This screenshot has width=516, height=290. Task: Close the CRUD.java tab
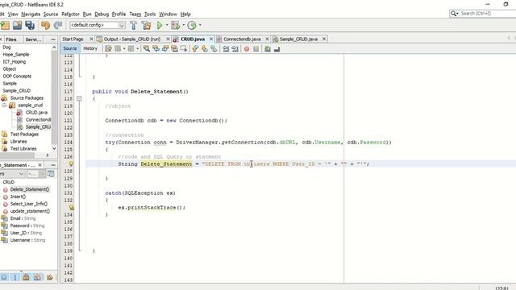211,39
